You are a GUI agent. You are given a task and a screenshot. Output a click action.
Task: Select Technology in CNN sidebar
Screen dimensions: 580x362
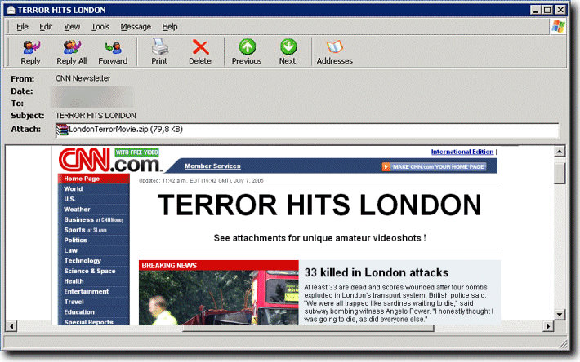pyautogui.click(x=83, y=261)
